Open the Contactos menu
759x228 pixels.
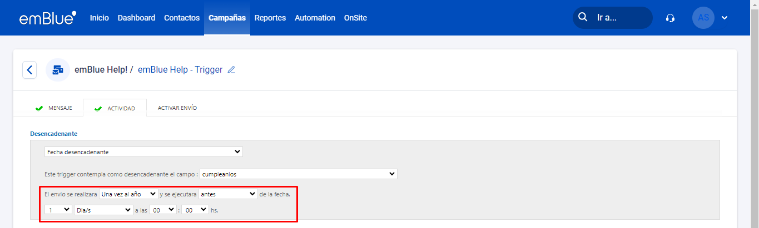pyautogui.click(x=182, y=18)
